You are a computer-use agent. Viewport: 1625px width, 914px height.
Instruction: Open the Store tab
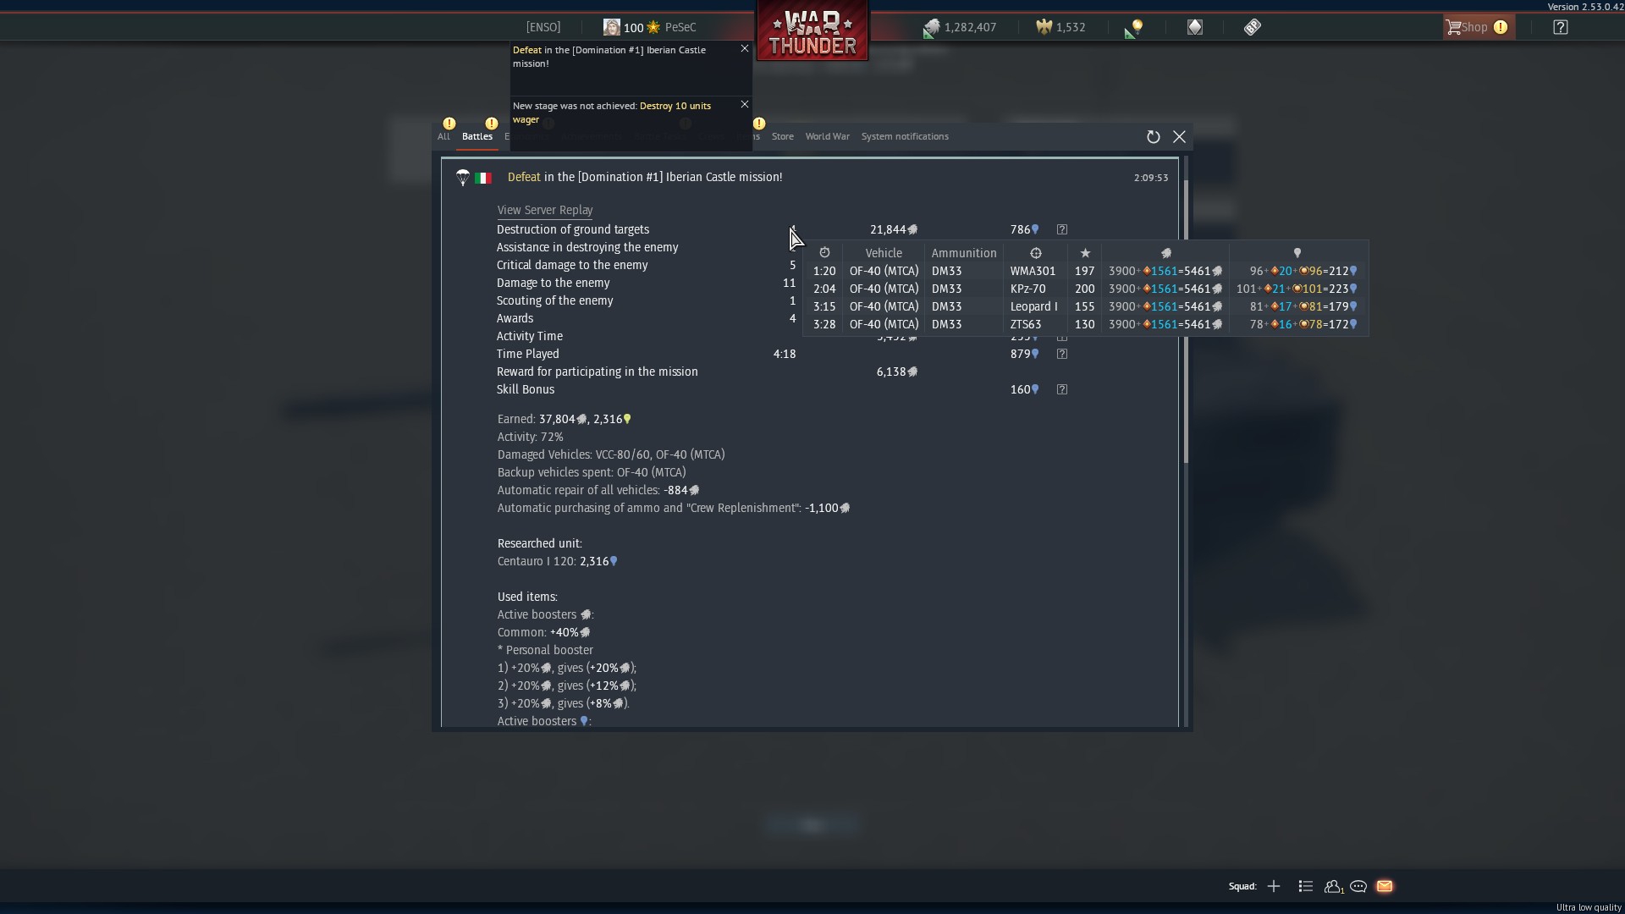pyautogui.click(x=782, y=136)
